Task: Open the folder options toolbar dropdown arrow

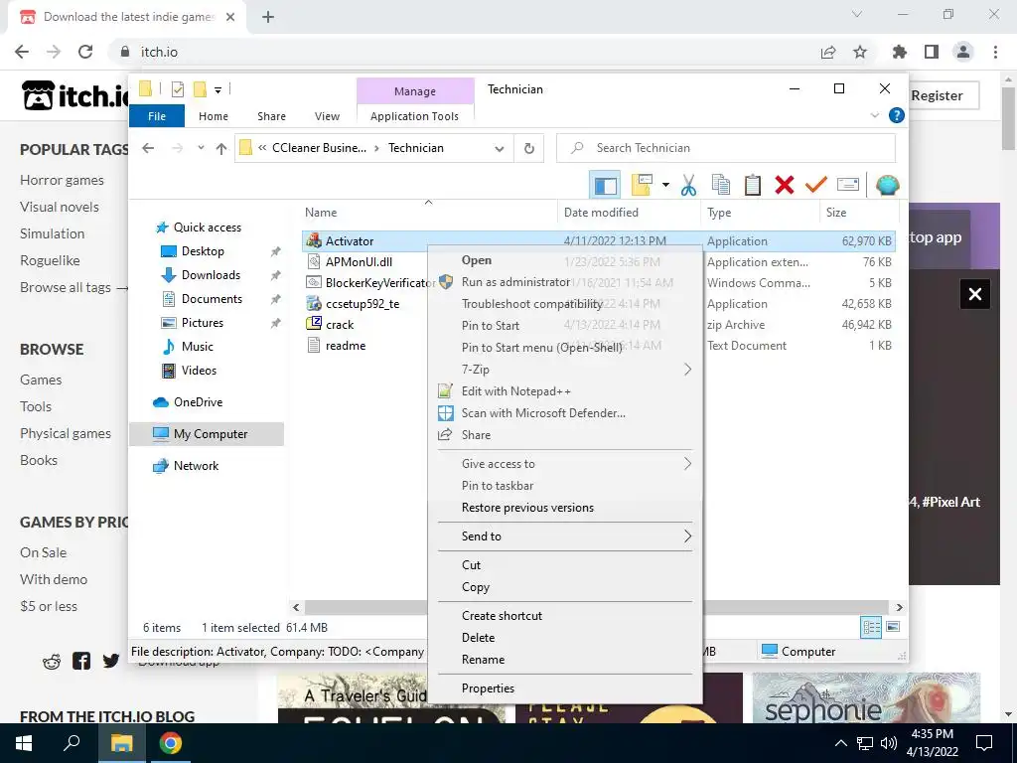Action: [665, 186]
